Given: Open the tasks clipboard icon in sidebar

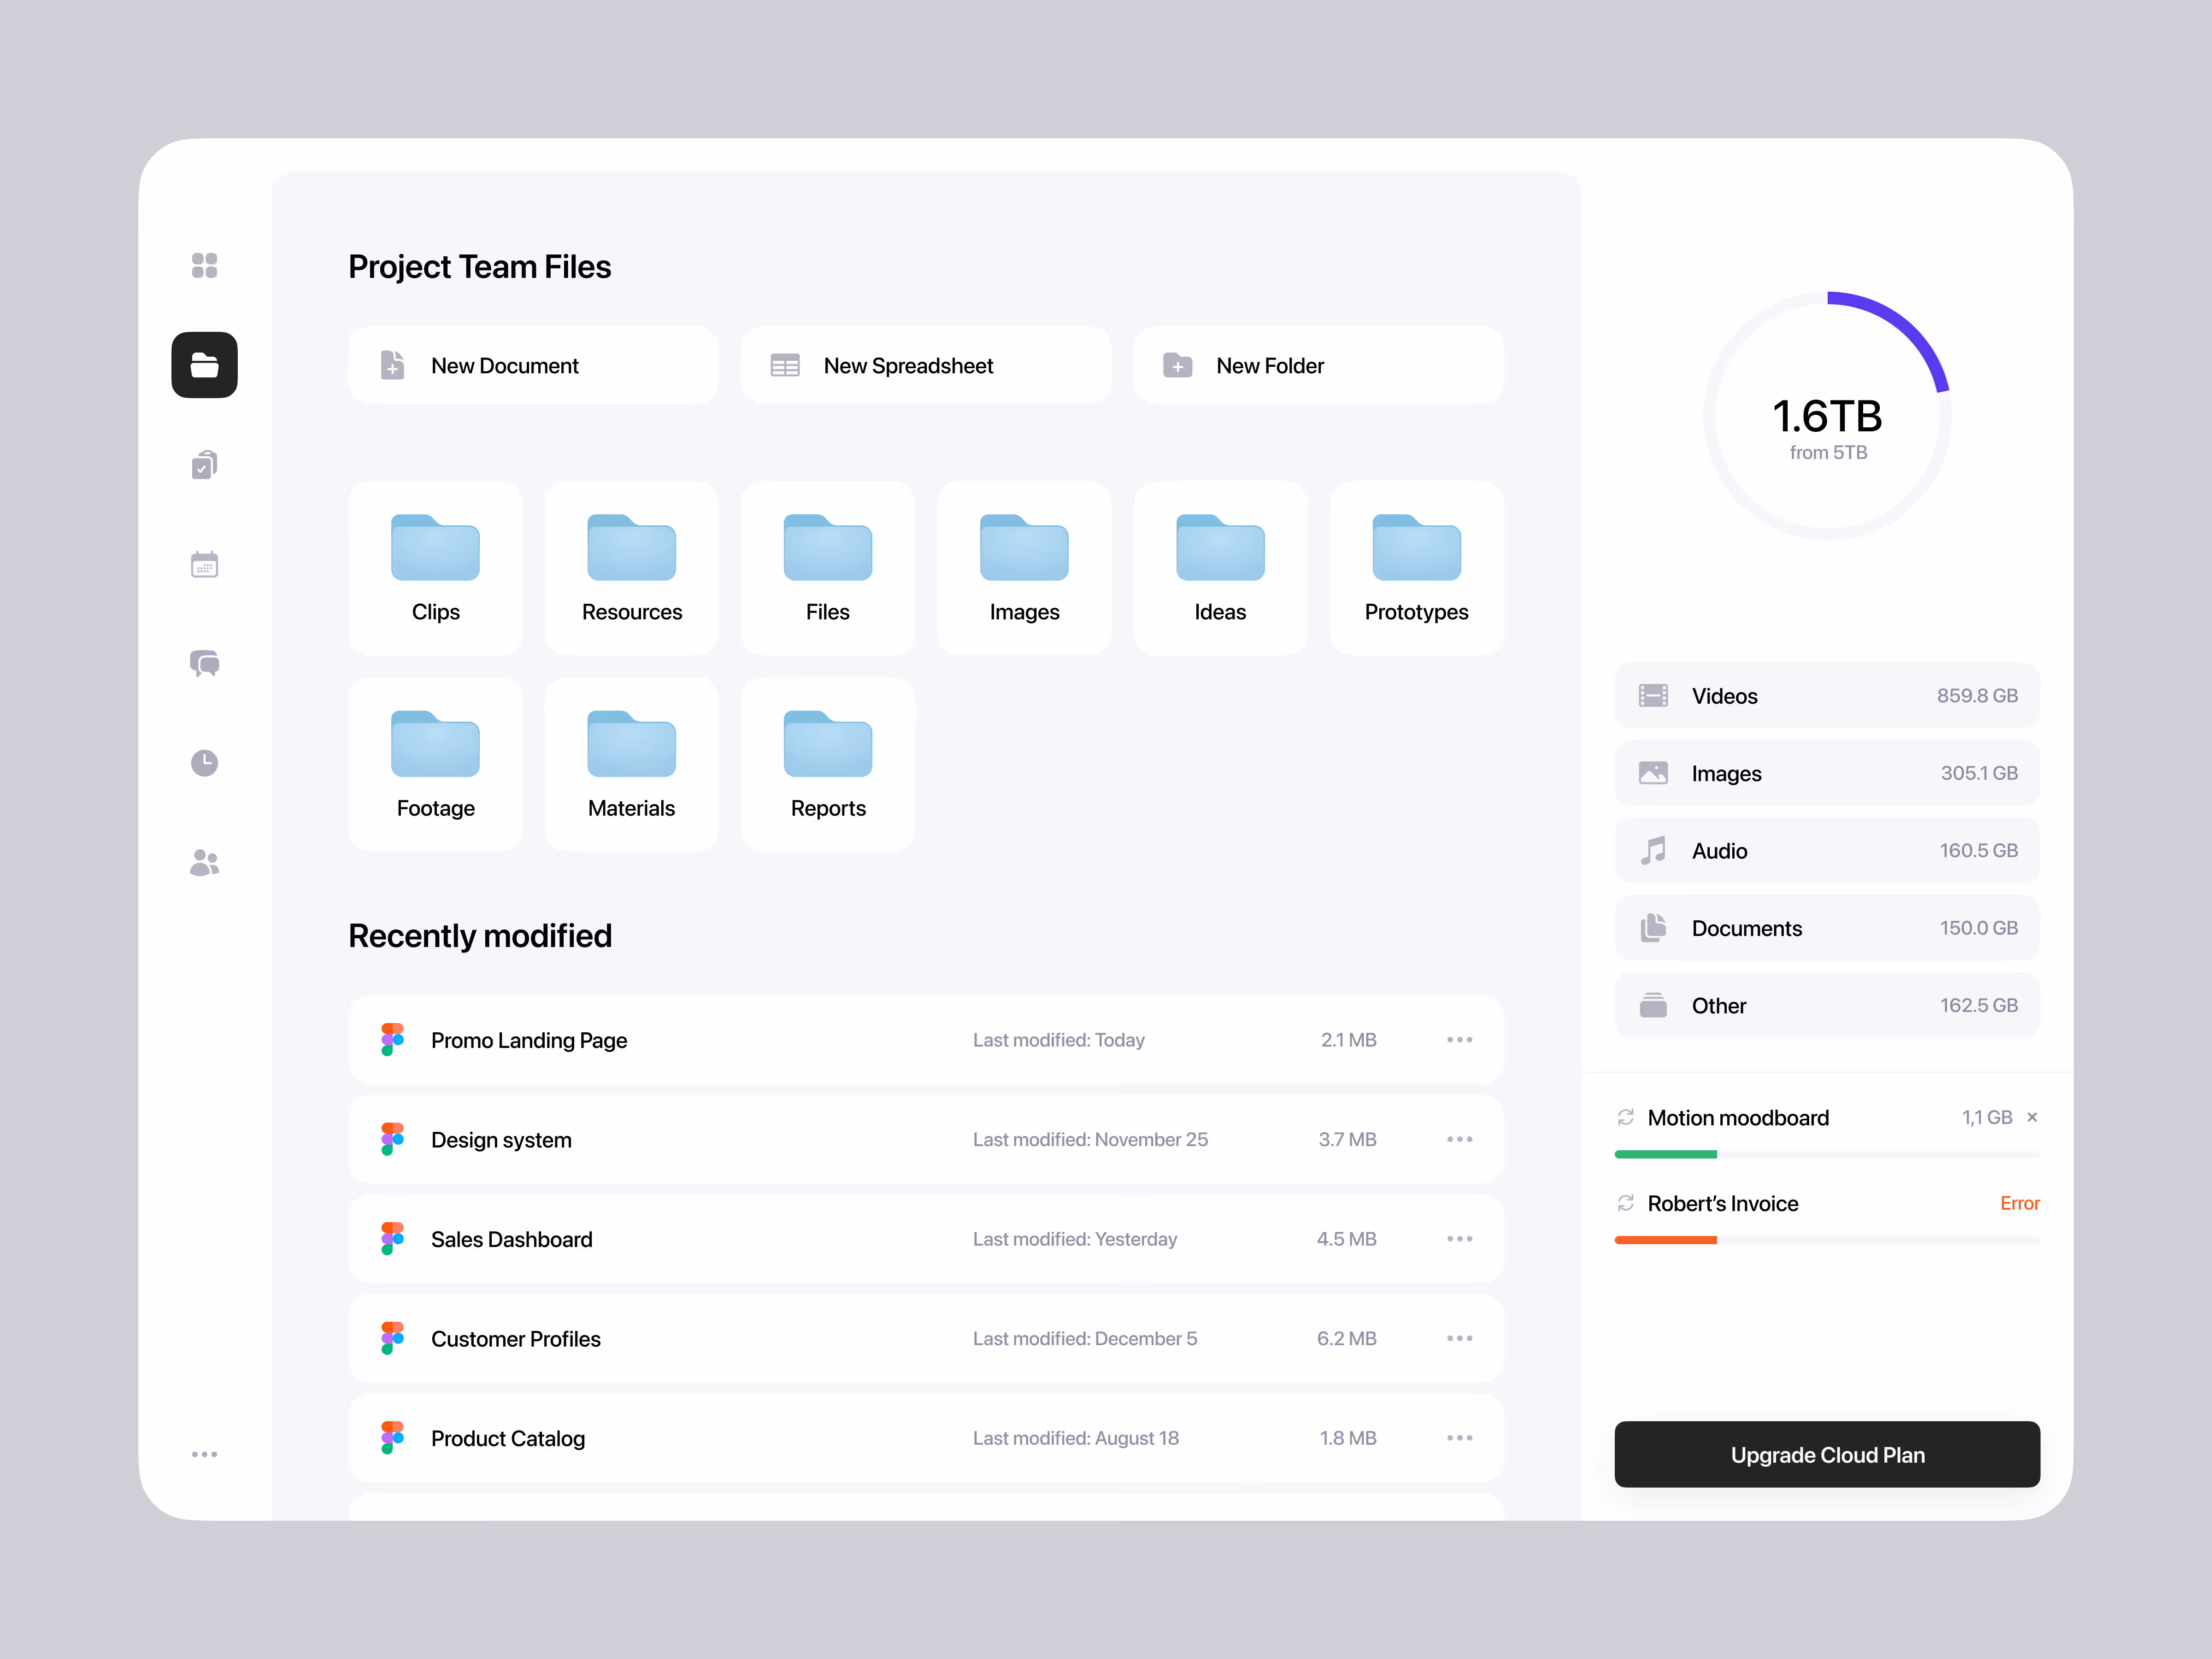Looking at the screenshot, I should tap(204, 464).
